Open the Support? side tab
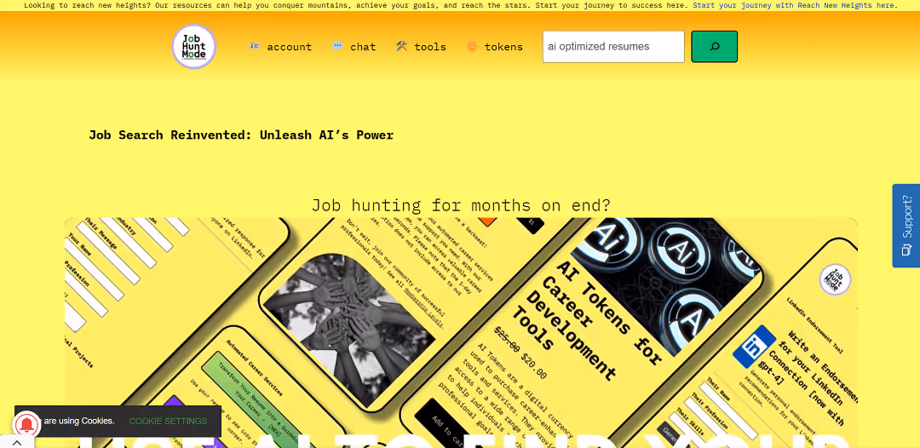The image size is (920, 448). pos(906,226)
